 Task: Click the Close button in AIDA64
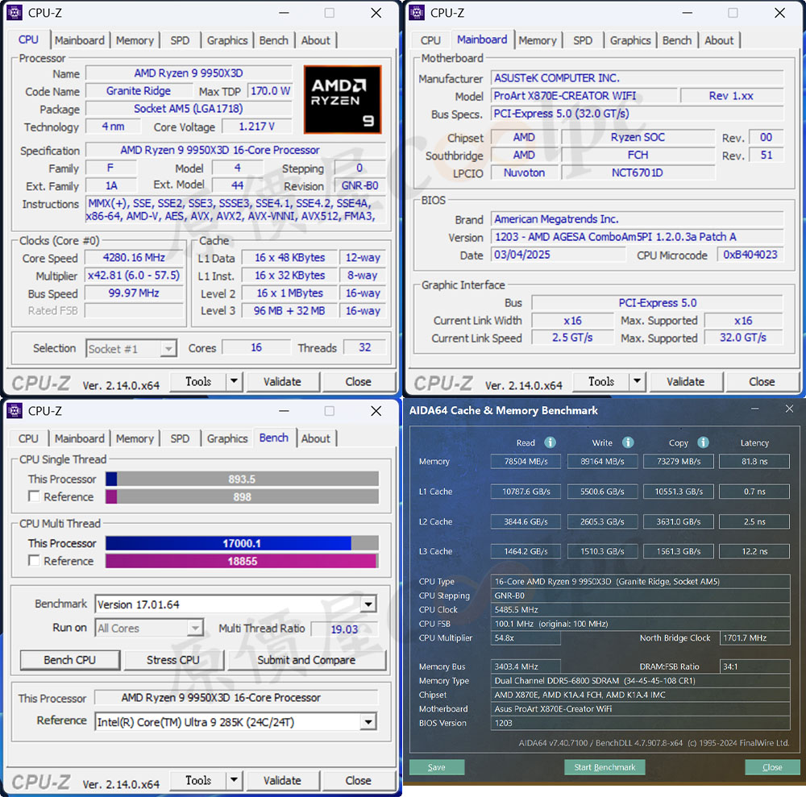pyautogui.click(x=772, y=767)
